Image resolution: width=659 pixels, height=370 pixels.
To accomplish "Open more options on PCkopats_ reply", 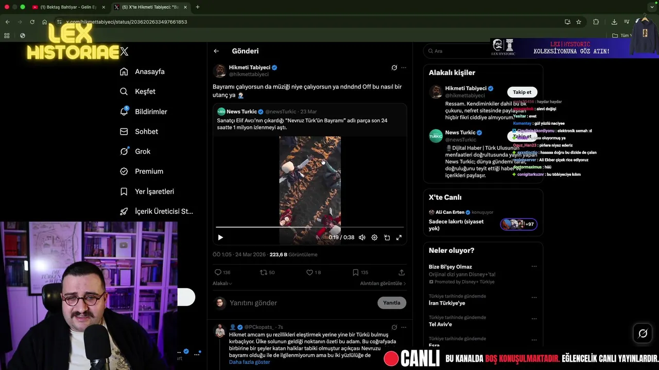I will tap(404, 327).
